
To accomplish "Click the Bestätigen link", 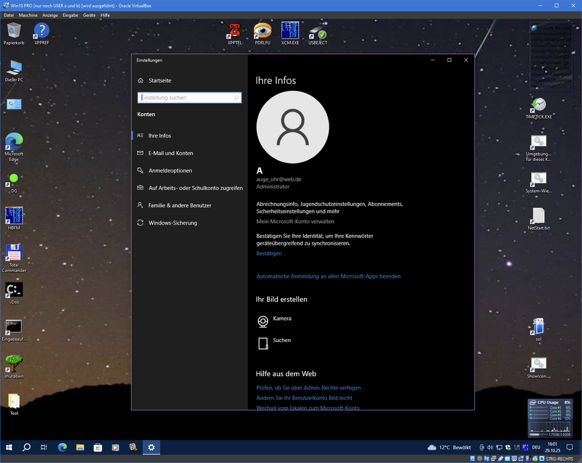I will 269,253.
